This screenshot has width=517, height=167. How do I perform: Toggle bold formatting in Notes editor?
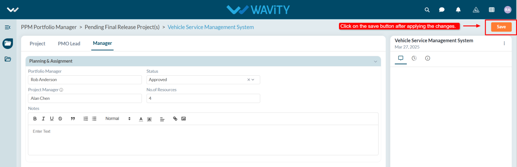click(35, 119)
